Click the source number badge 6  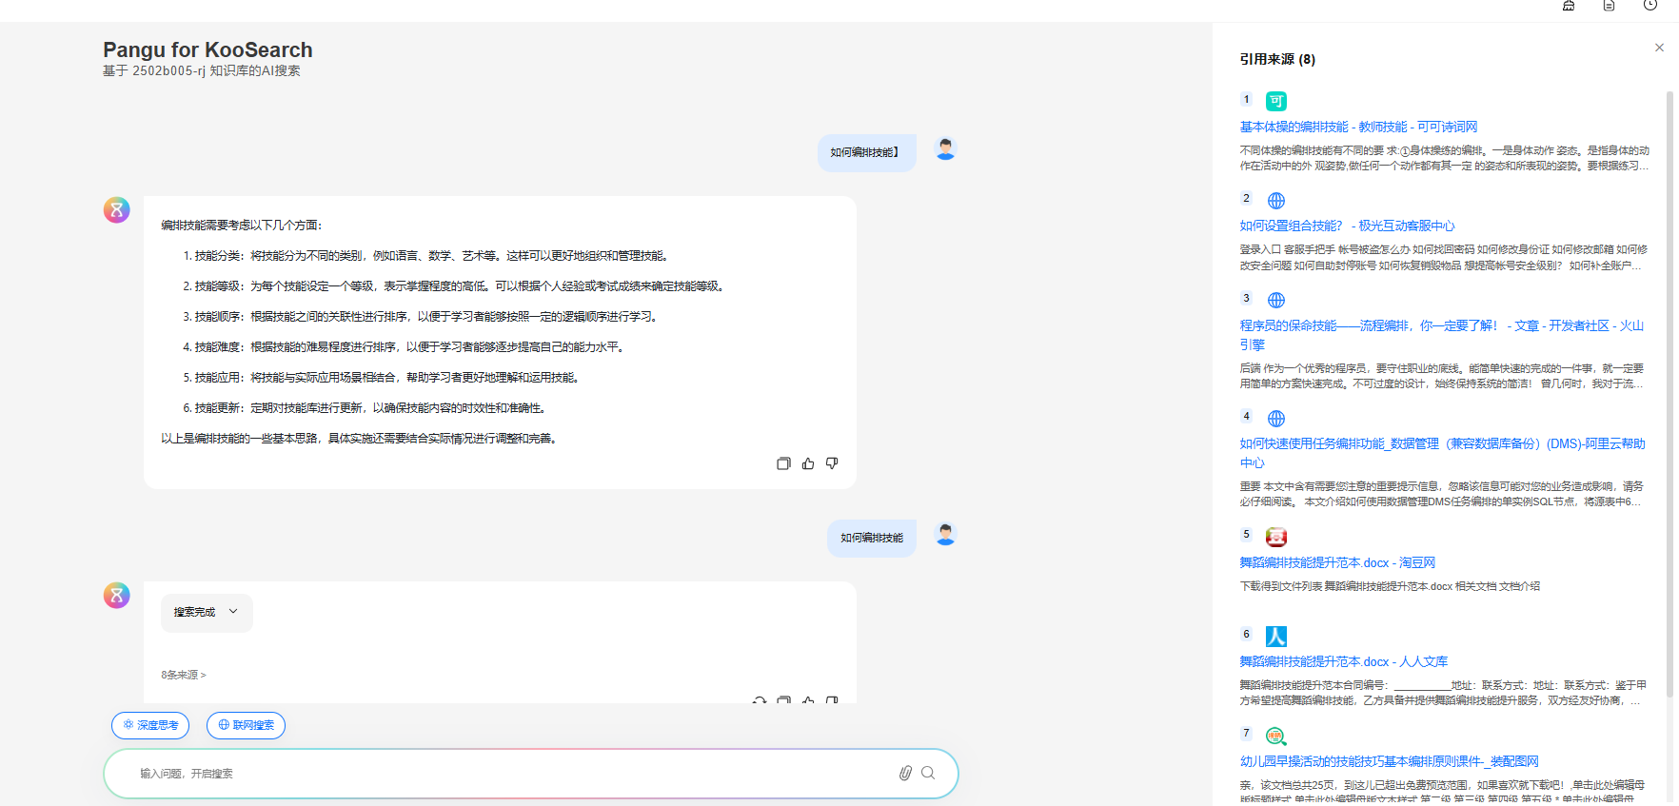click(1246, 634)
